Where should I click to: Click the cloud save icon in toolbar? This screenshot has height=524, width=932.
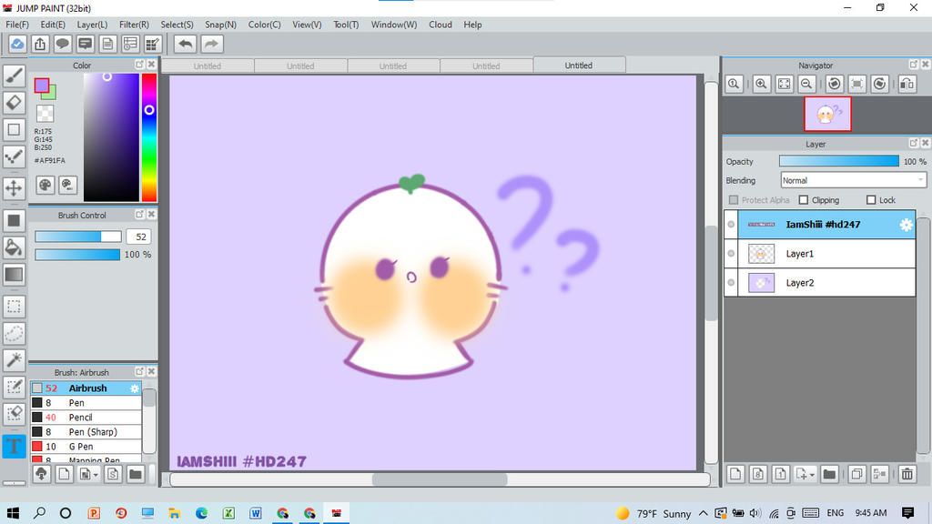17,44
